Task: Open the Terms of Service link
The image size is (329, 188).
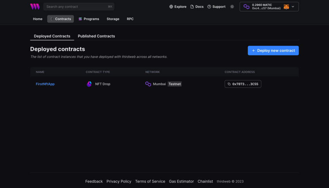Action: (x=150, y=181)
